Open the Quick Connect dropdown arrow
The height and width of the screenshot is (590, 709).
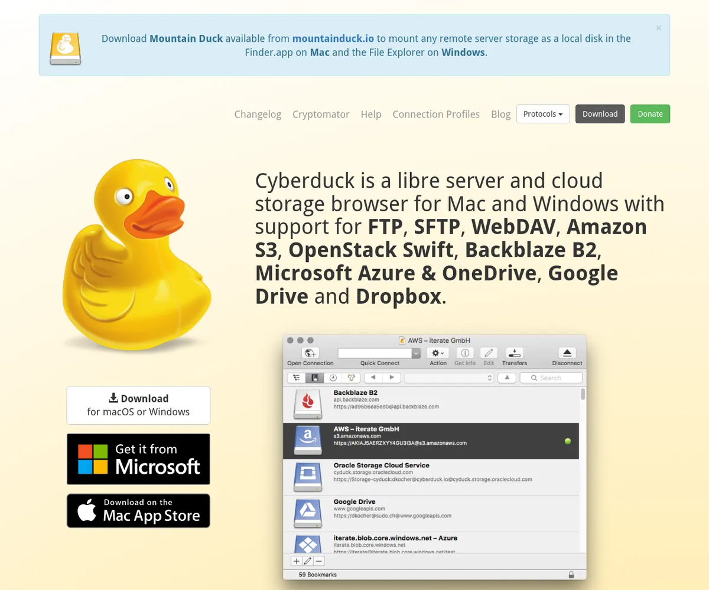tap(416, 353)
